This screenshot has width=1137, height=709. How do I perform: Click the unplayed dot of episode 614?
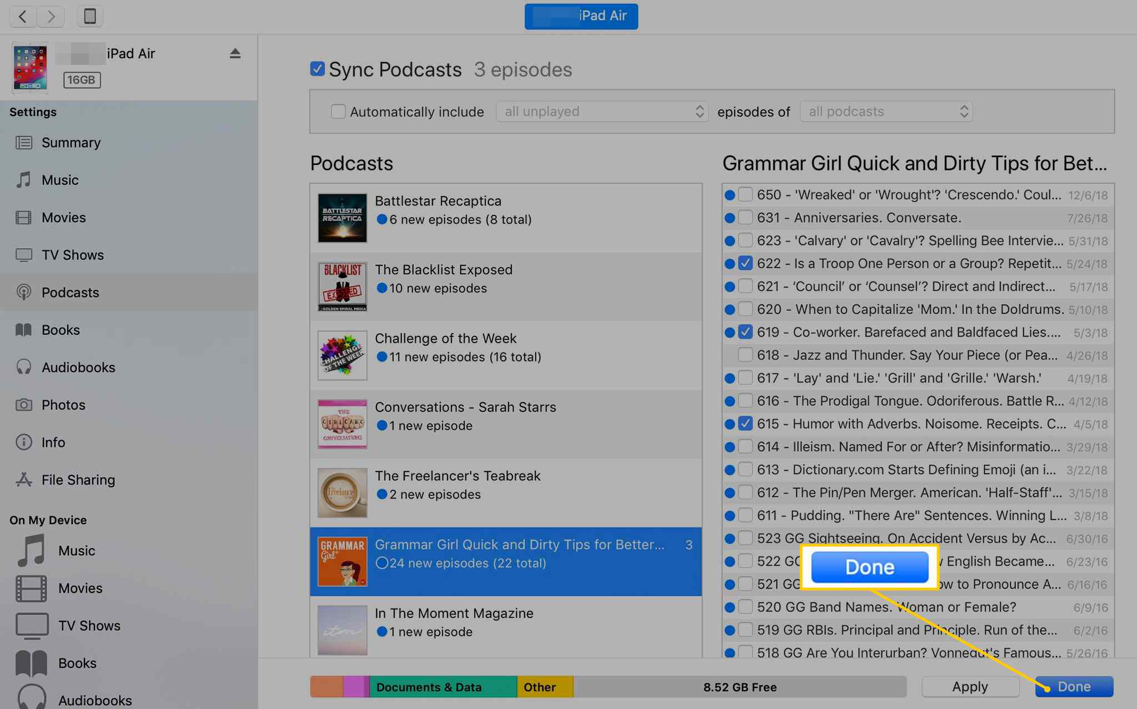[730, 447]
